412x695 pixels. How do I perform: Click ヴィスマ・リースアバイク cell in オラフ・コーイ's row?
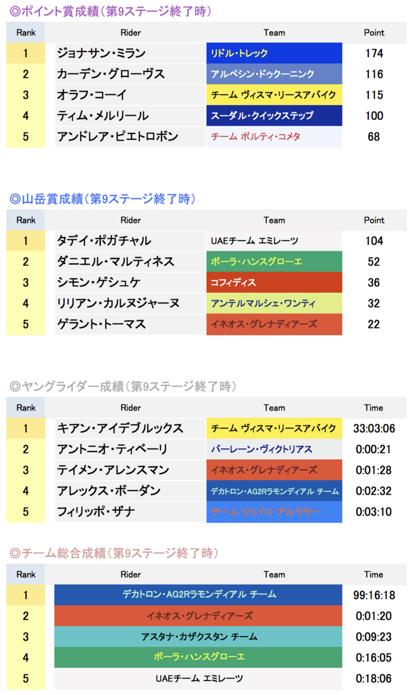[x=274, y=95]
